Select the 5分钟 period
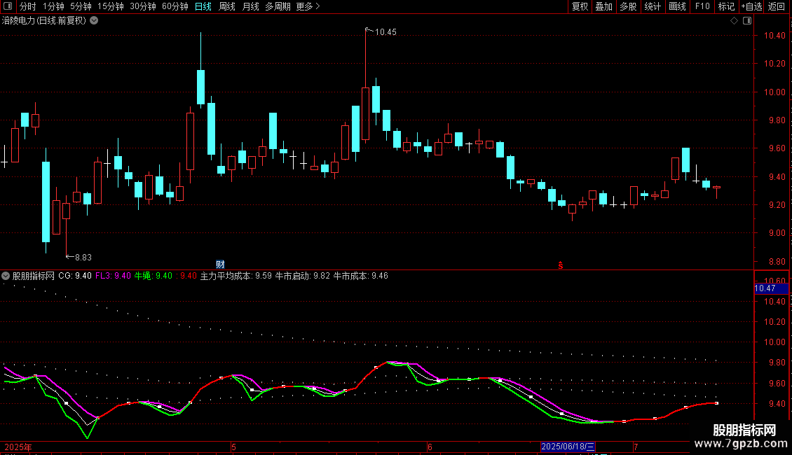Image resolution: width=792 pixels, height=455 pixels. [81, 6]
